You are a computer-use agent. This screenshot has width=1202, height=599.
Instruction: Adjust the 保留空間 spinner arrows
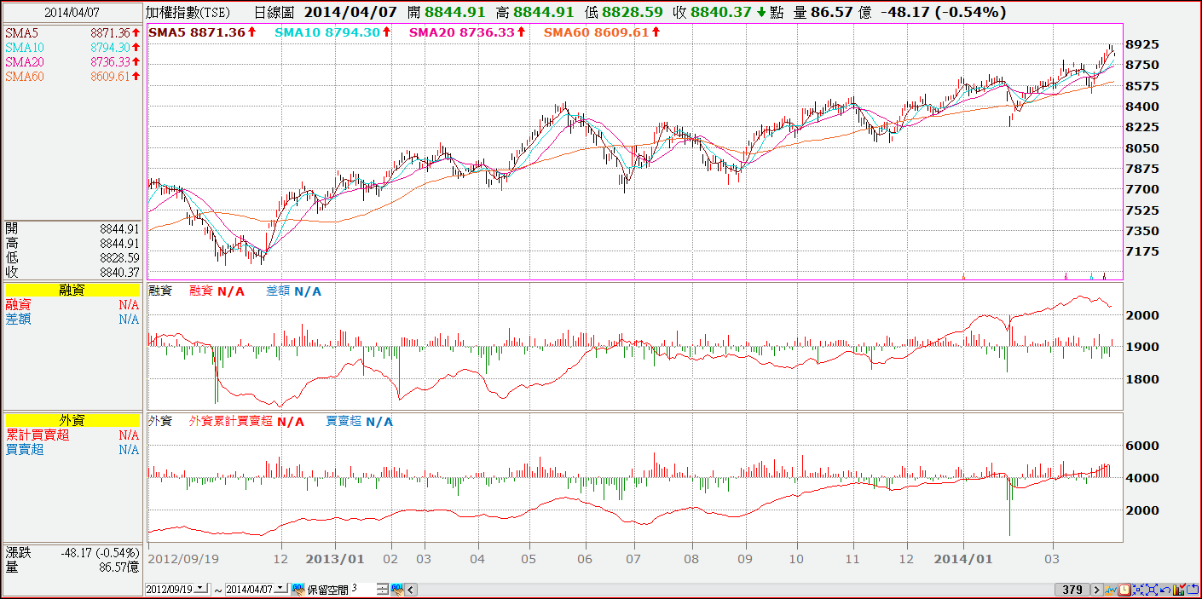[x=383, y=589]
